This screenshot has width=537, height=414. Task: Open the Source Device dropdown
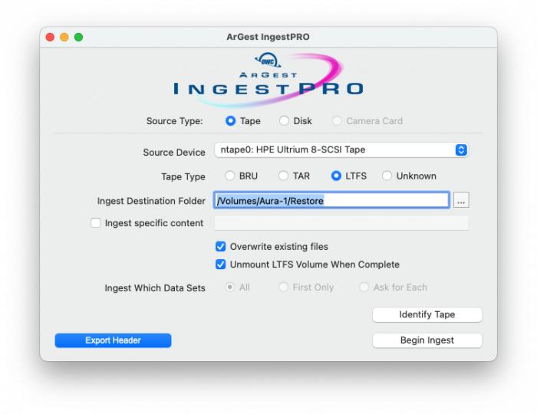tap(341, 149)
